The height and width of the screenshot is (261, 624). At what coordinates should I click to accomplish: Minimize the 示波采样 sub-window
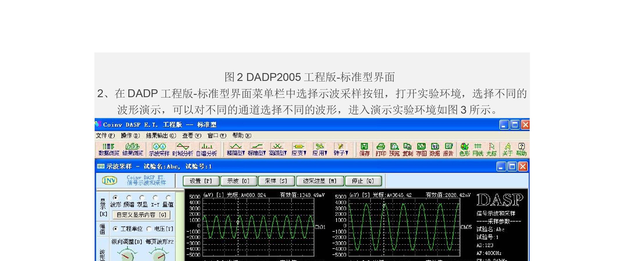[x=501, y=166]
